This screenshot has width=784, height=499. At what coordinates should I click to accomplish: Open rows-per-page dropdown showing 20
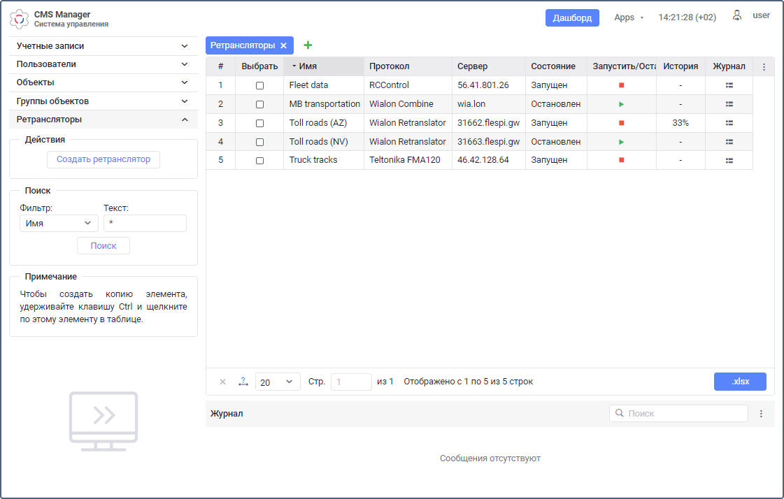click(x=278, y=382)
